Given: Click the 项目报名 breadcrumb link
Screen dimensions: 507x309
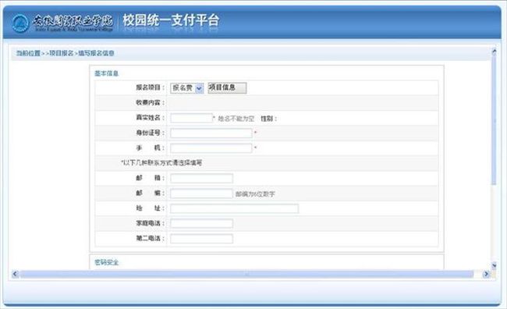Looking at the screenshot, I should 62,53.
